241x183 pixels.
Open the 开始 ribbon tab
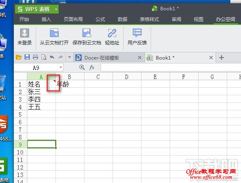[x=24, y=19]
